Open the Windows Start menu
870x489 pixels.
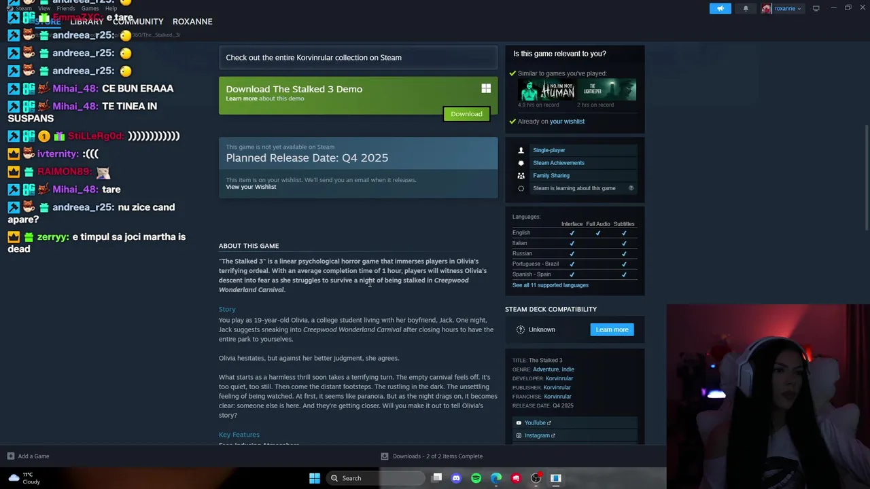click(x=314, y=478)
